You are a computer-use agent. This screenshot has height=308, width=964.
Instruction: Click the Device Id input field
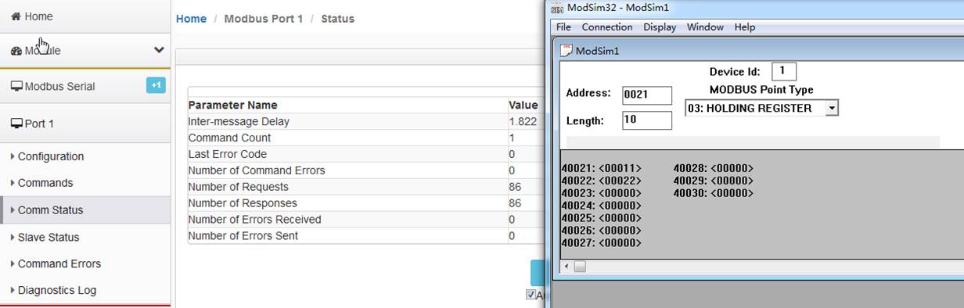pyautogui.click(x=784, y=72)
